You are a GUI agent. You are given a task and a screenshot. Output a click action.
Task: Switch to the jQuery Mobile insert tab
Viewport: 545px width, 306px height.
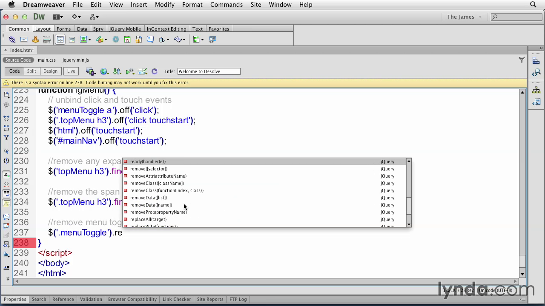point(125,29)
